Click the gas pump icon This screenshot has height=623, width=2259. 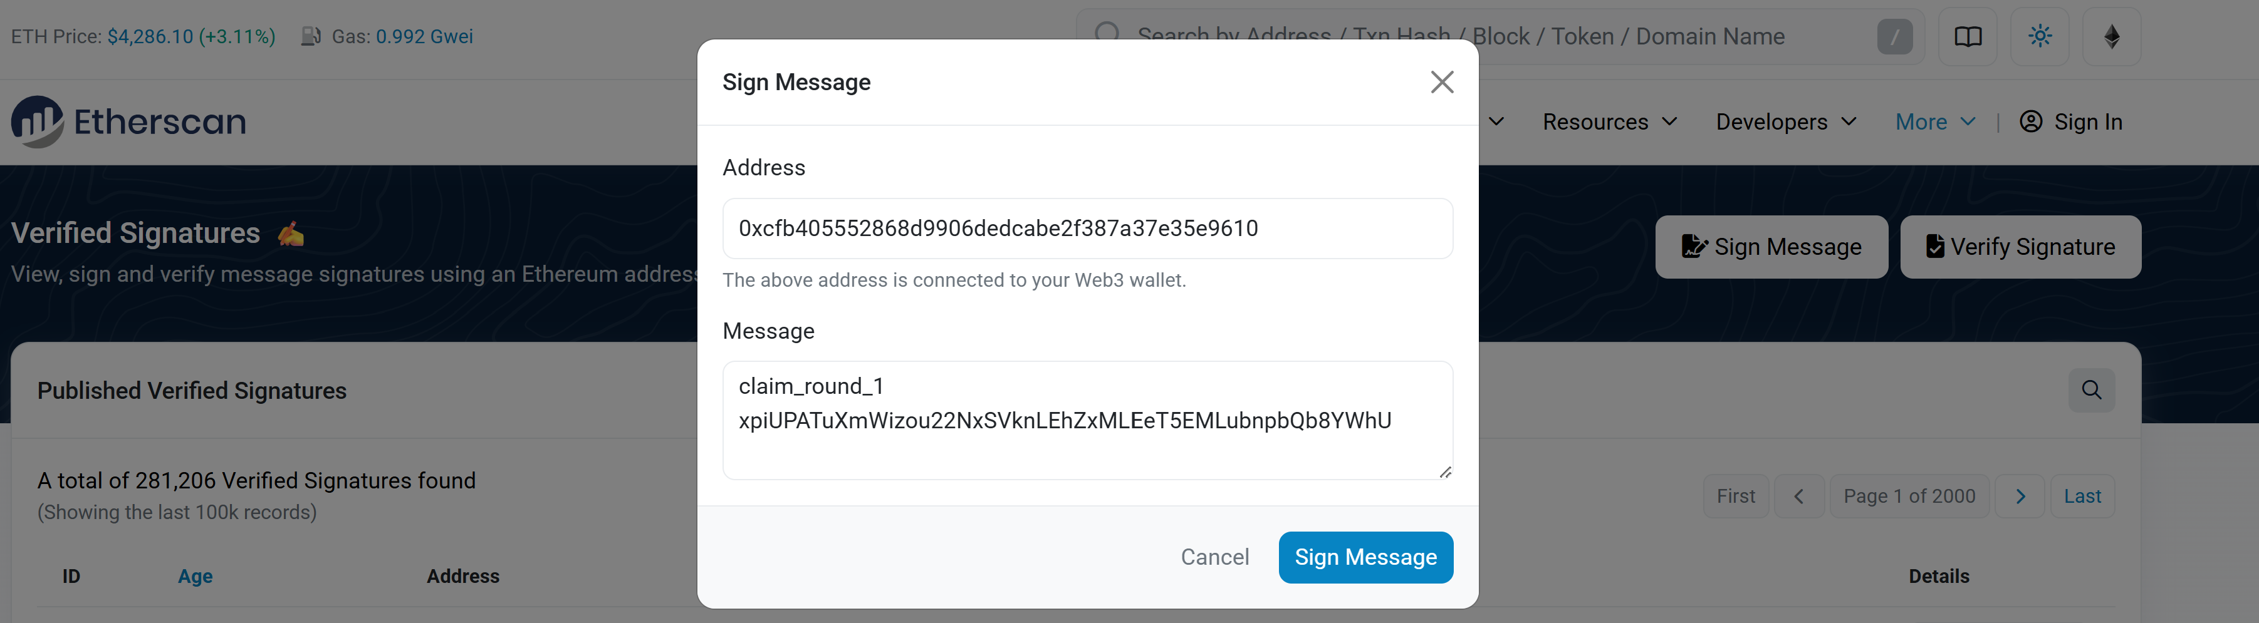click(x=310, y=37)
